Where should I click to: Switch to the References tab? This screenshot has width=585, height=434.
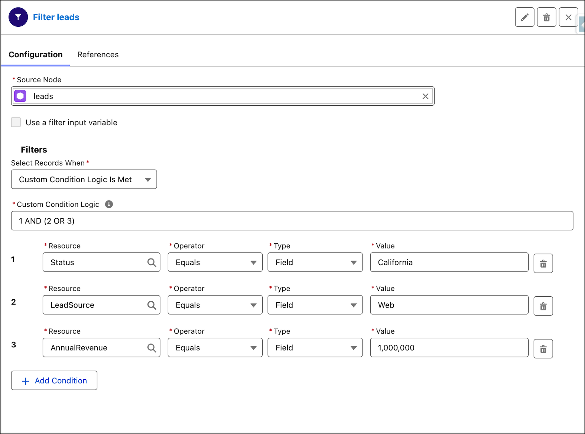98,55
